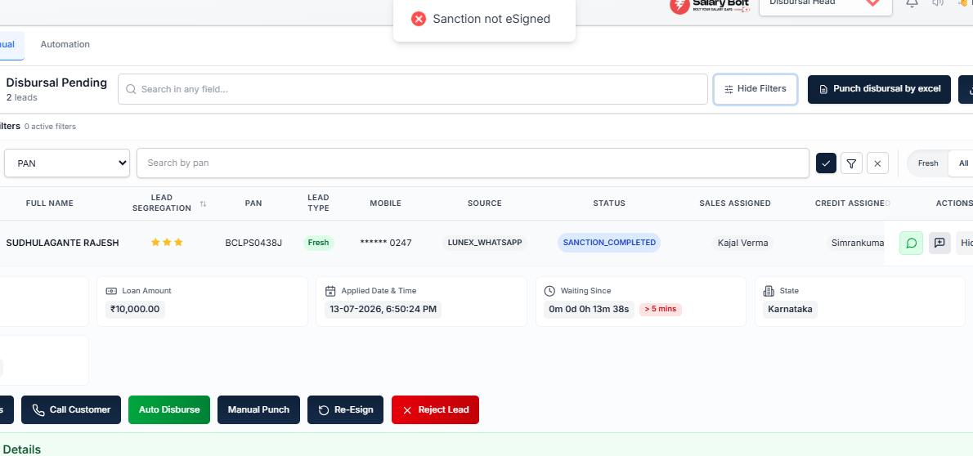The image size is (973, 456).
Task: Click the 0 active filters label
Action: tap(50, 127)
